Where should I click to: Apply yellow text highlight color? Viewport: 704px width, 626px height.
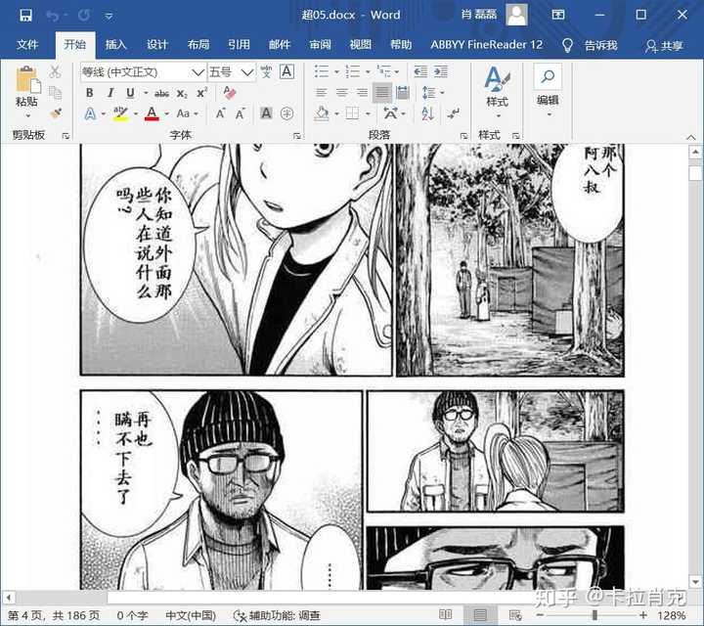coord(120,113)
